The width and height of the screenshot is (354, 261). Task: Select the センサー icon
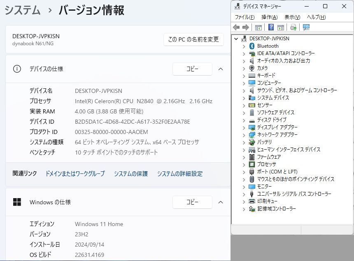coord(252,105)
